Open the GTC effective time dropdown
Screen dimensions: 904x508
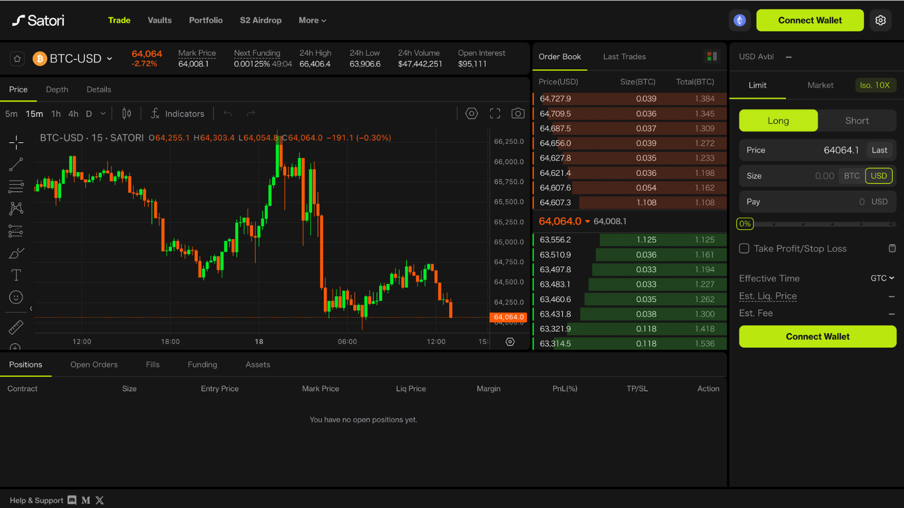tap(882, 278)
